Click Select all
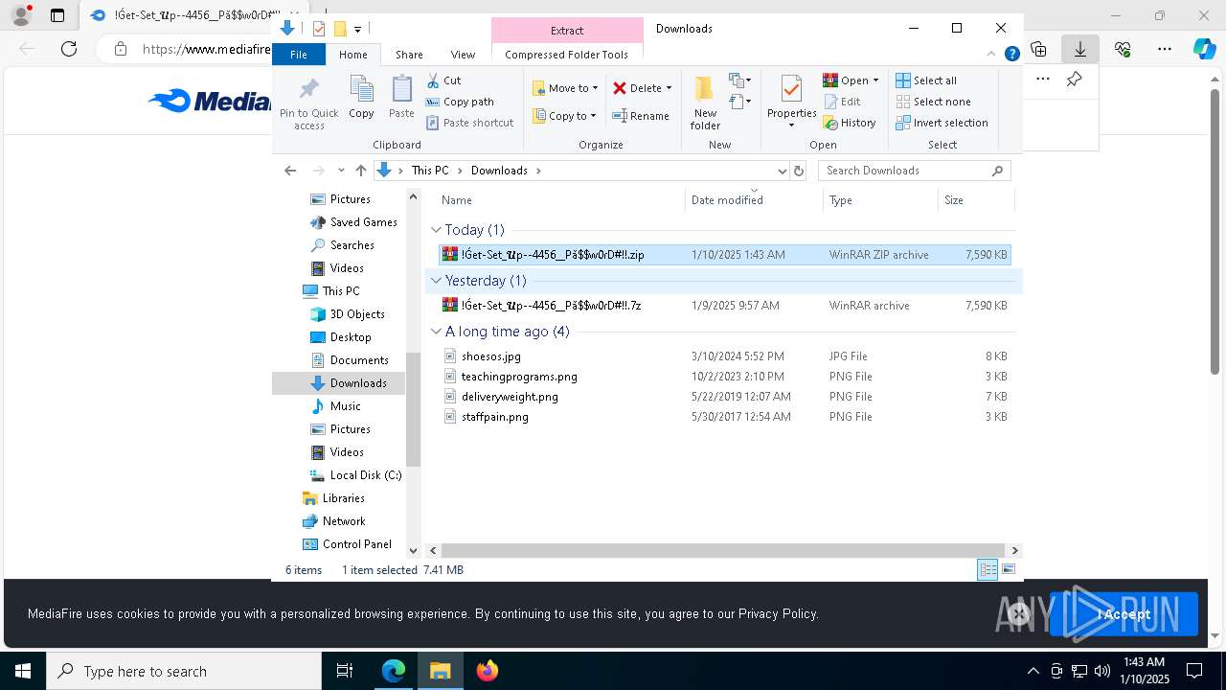Screen dimensions: 1226x690 926,80
